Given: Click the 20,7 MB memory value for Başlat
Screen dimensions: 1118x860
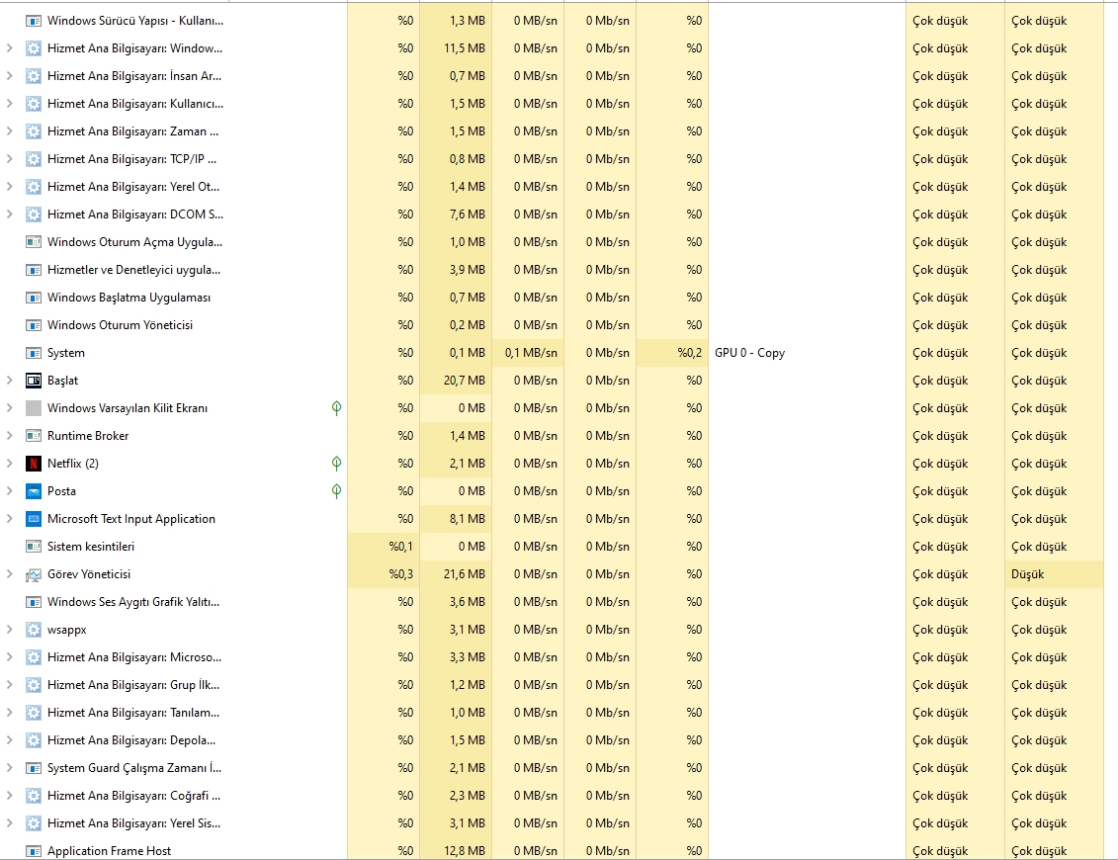Looking at the screenshot, I should 465,381.
